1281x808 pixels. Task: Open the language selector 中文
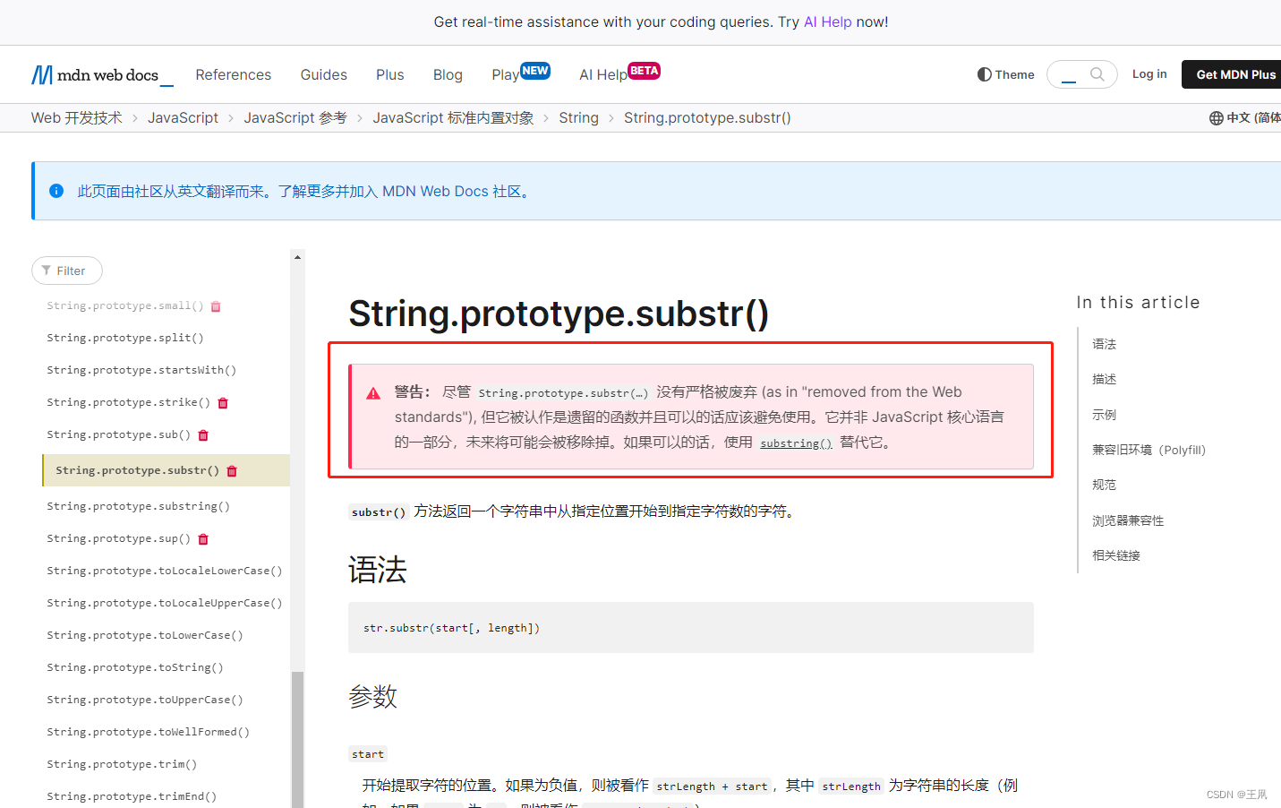pos(1245,118)
